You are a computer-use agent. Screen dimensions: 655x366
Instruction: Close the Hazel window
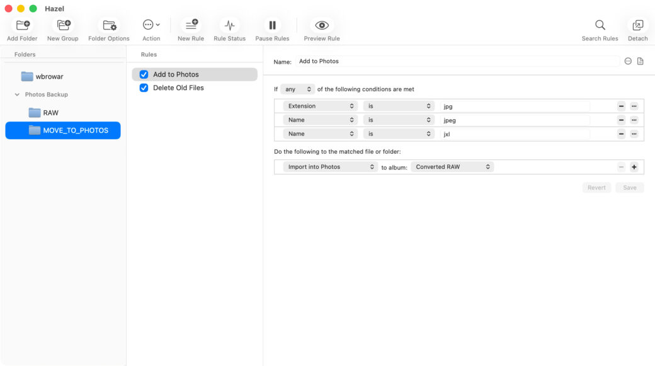click(x=8, y=8)
